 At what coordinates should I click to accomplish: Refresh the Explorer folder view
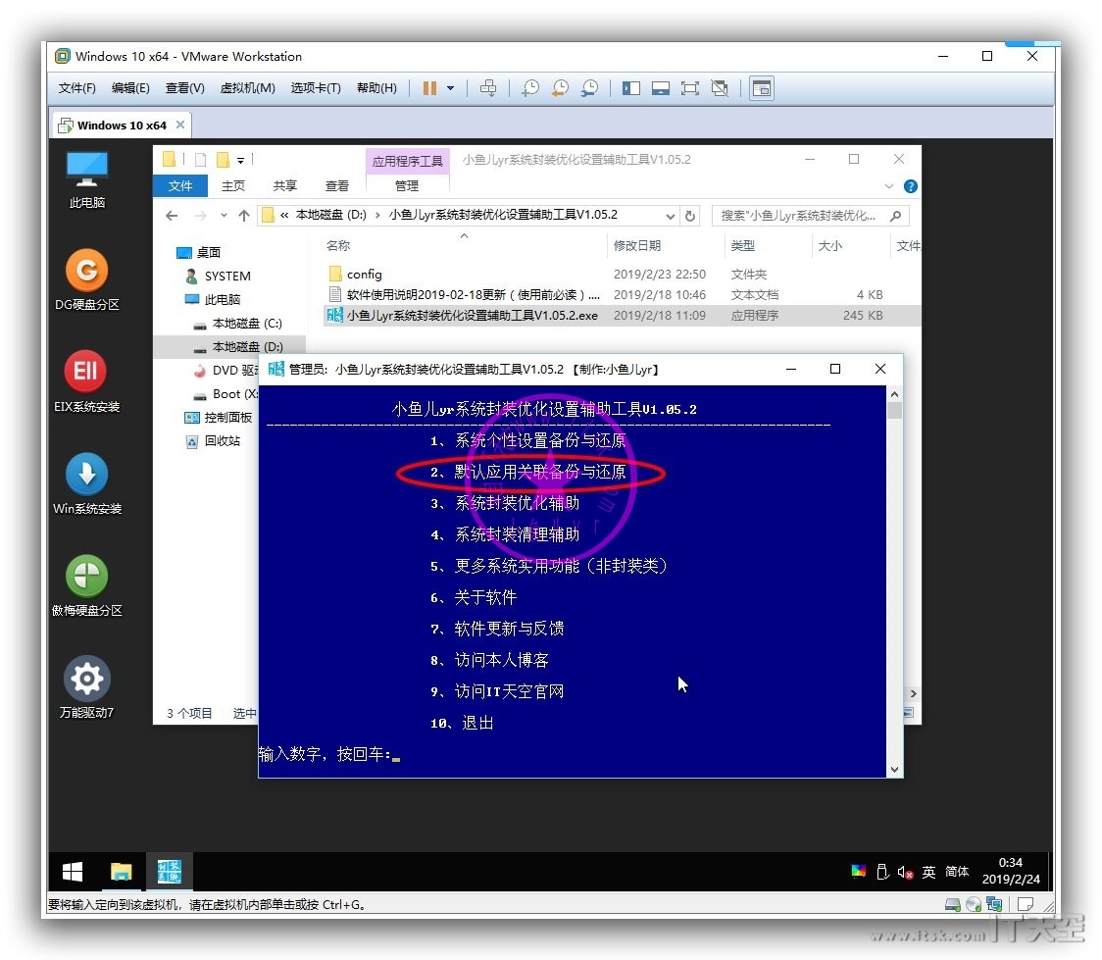(690, 216)
